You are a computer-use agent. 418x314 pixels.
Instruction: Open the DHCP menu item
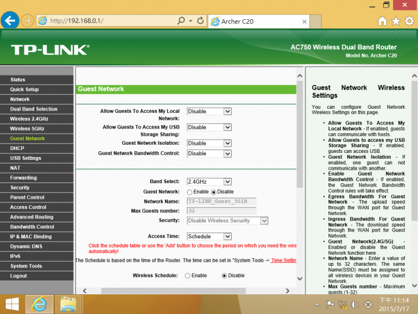point(37,148)
